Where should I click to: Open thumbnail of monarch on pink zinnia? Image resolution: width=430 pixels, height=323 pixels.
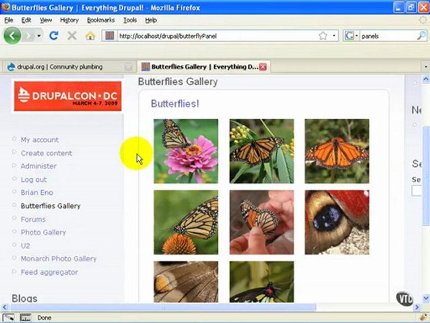click(186, 151)
